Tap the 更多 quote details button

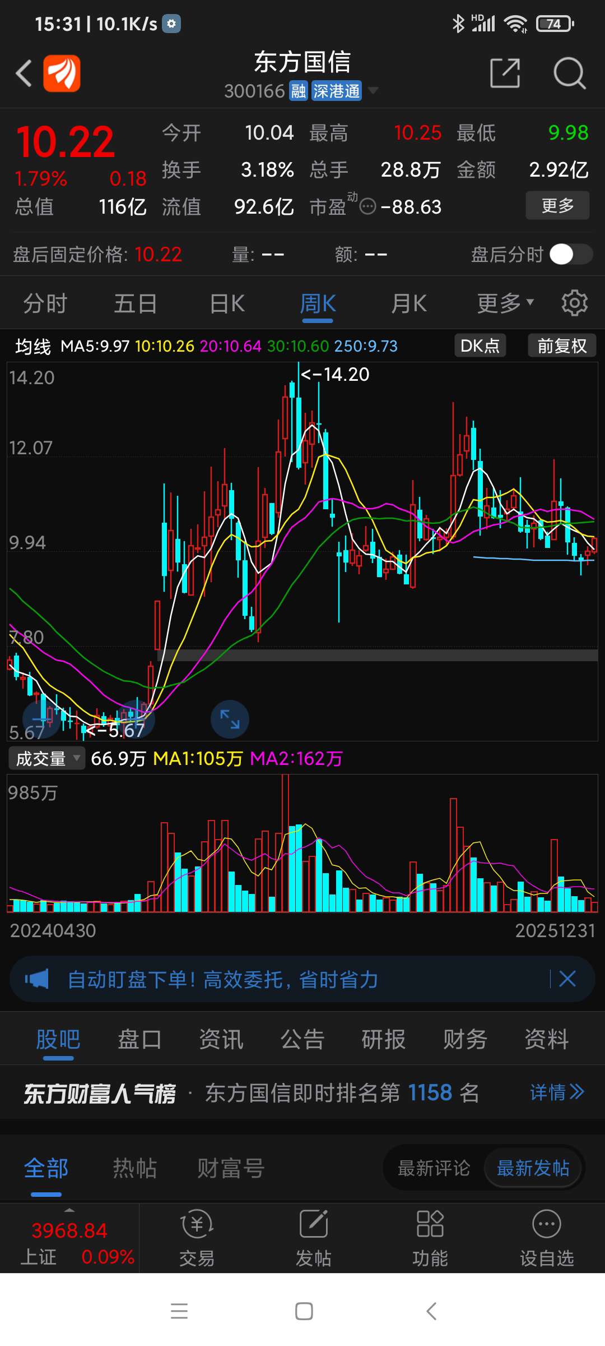tap(557, 205)
